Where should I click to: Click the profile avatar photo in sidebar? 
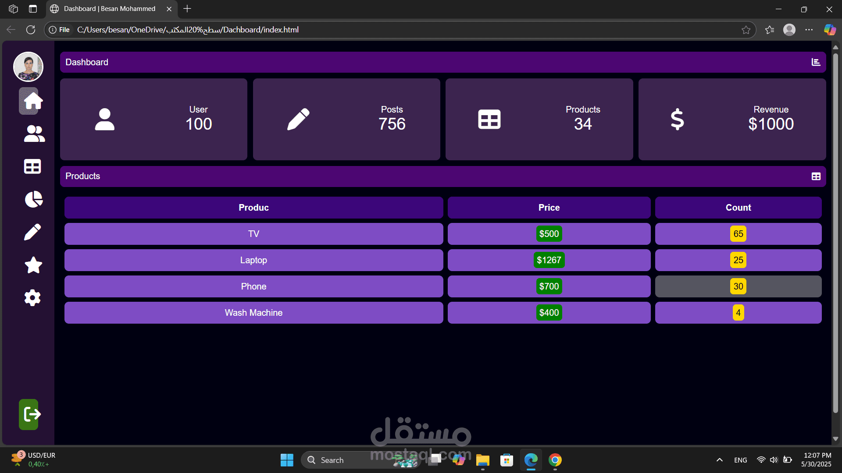[x=29, y=67]
